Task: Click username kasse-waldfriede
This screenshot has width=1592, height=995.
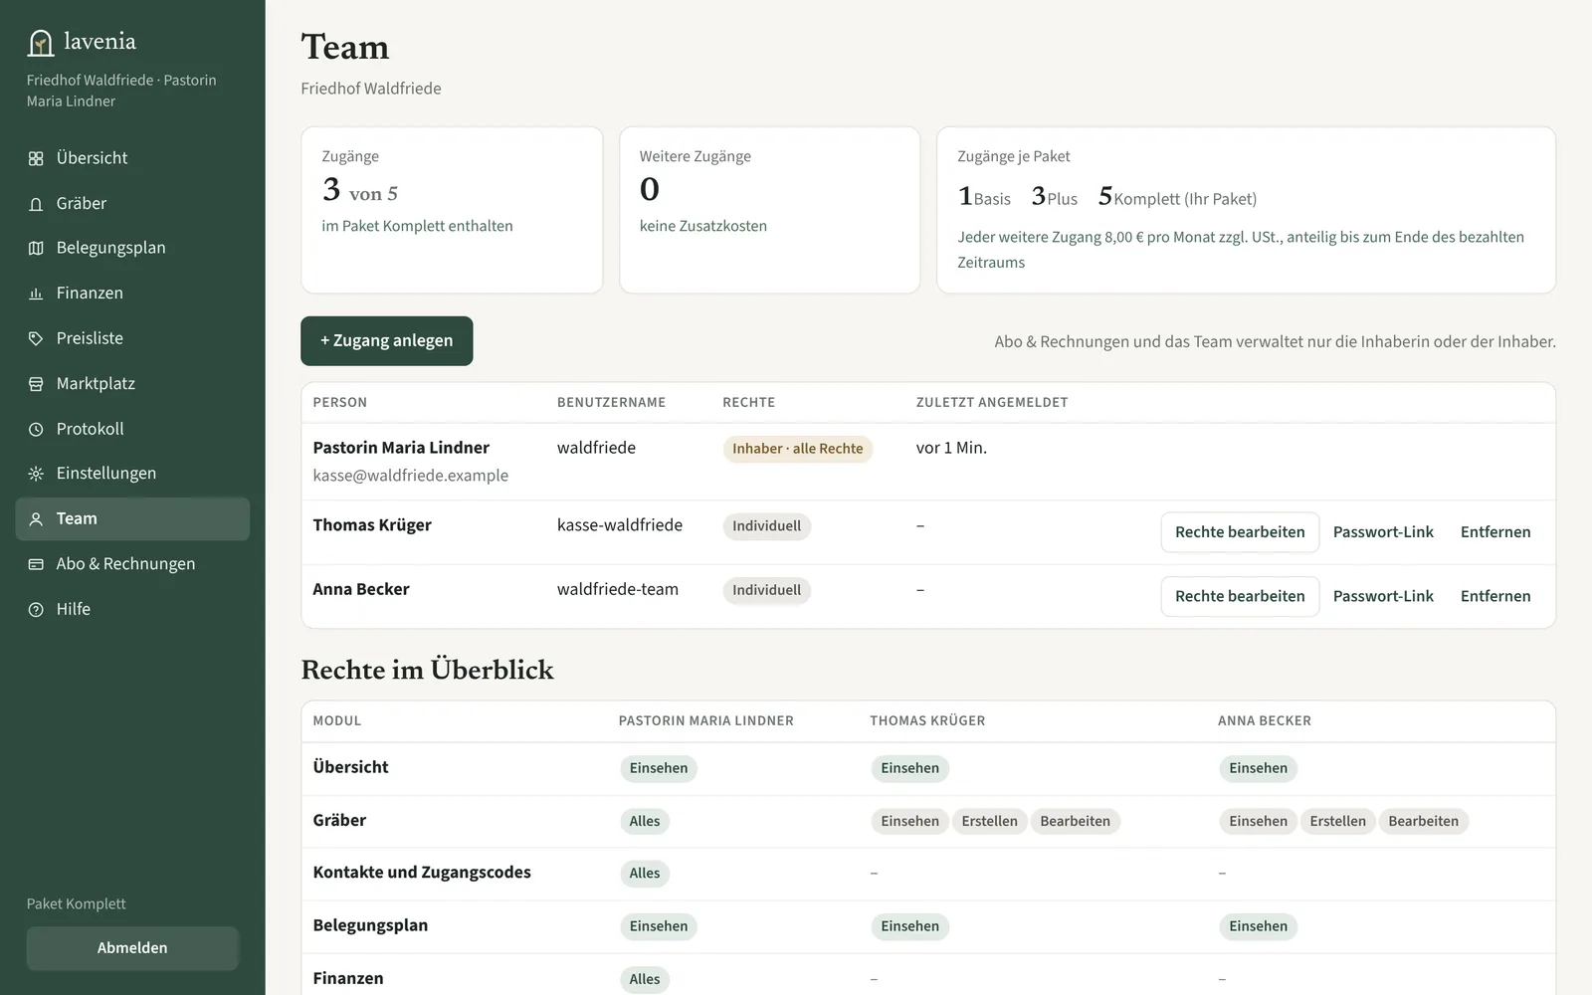Action: click(x=620, y=525)
